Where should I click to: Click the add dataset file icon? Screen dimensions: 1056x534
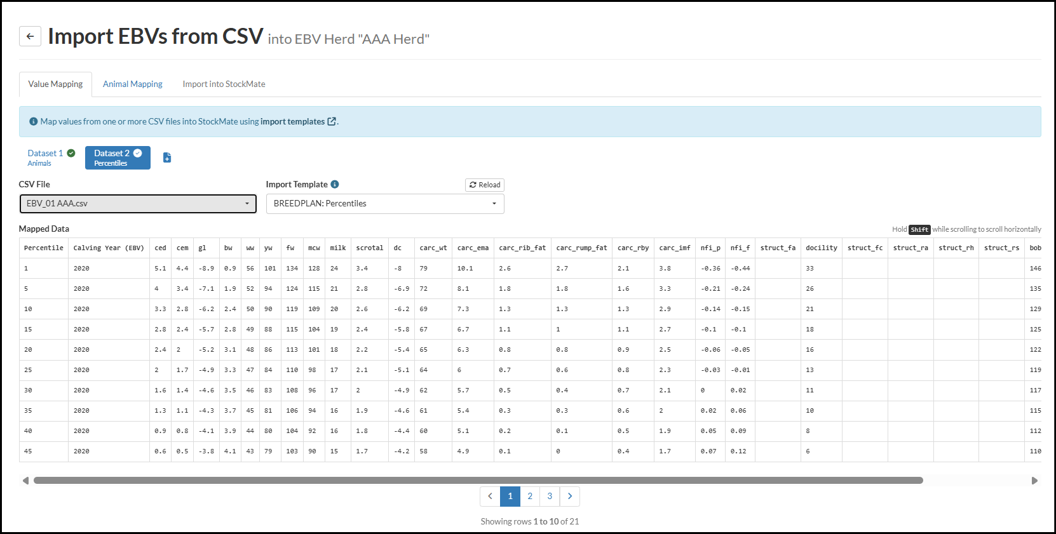click(x=167, y=157)
